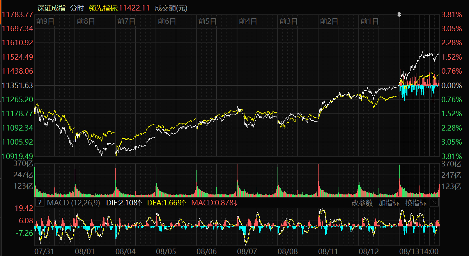Select the 前9日 day header
Screen dimensions: 469x256
(x=45, y=21)
